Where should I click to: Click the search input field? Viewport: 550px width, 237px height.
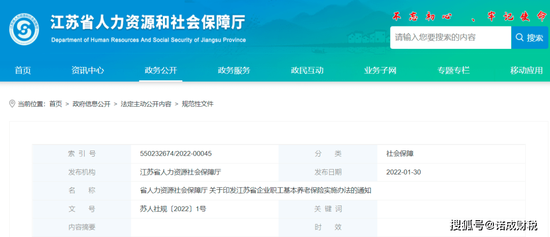(450, 38)
